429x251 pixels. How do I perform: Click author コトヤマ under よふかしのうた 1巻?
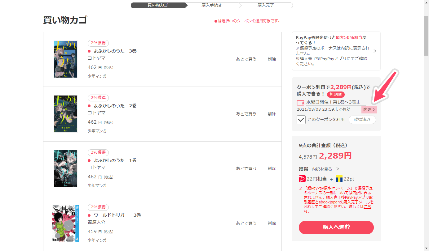click(97, 168)
